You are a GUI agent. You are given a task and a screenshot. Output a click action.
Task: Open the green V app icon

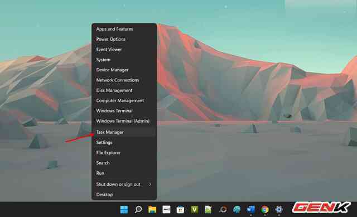pos(195,210)
